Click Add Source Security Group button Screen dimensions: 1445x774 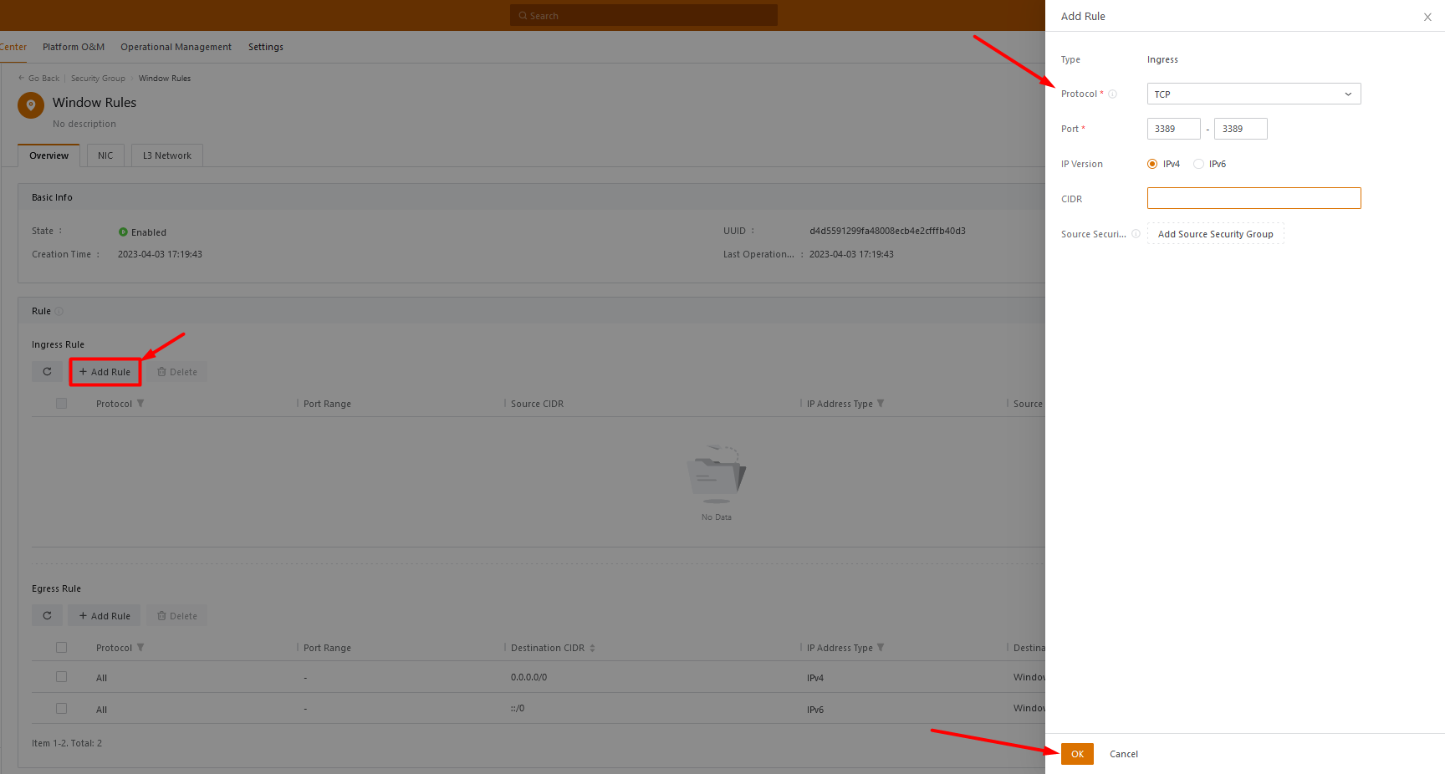click(1215, 234)
